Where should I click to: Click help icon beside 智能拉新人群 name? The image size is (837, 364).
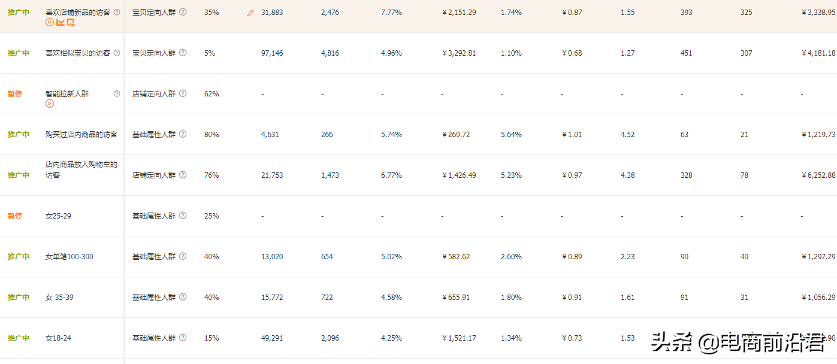tap(117, 93)
